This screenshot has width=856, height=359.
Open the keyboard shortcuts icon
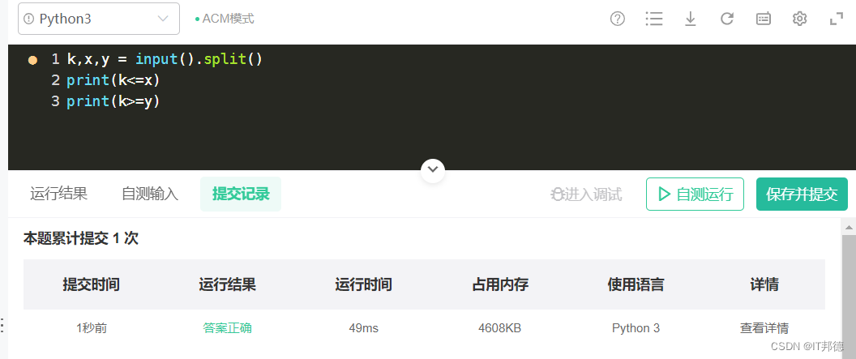pos(764,19)
